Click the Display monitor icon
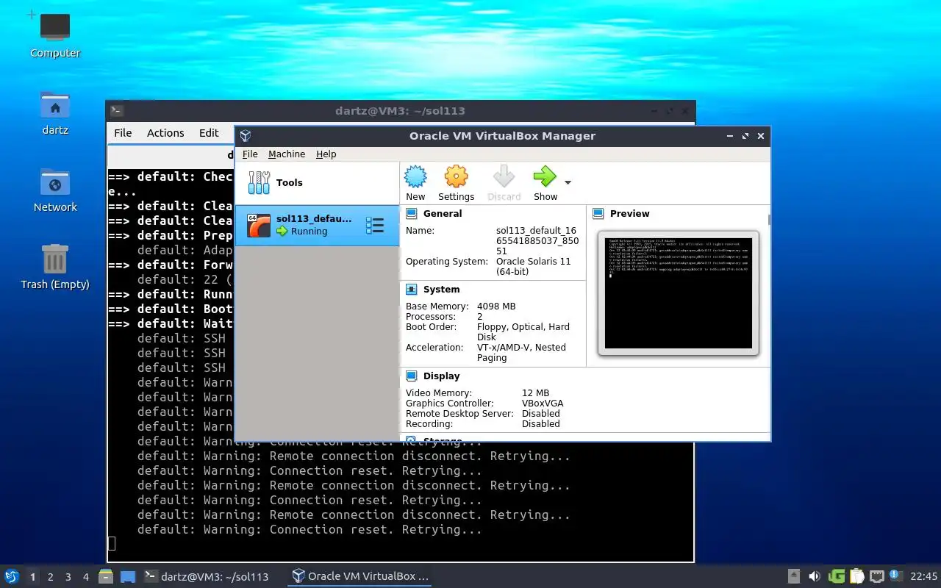Image resolution: width=941 pixels, height=588 pixels. 412,376
